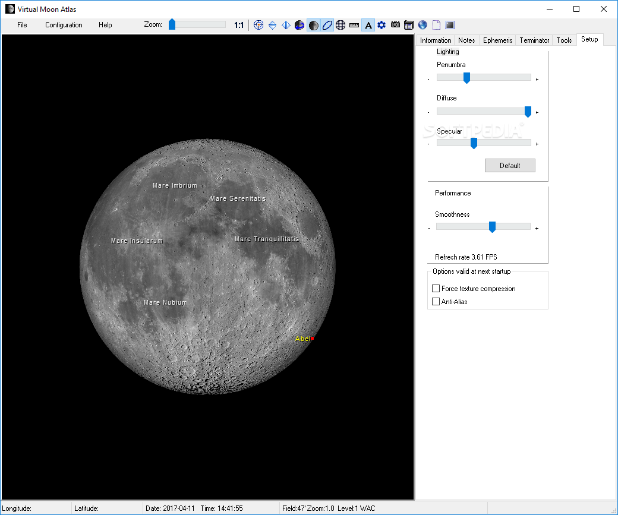Flip the moon vertically with north-south mirror icon
Viewport: 618px width, 515px height.
272,25
